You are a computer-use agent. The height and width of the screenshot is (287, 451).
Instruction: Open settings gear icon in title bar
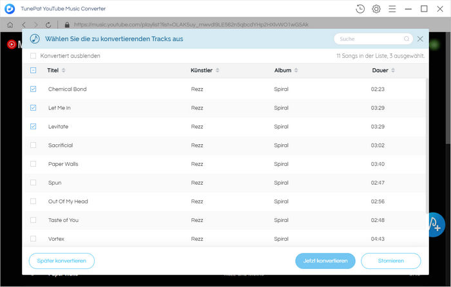coord(376,9)
